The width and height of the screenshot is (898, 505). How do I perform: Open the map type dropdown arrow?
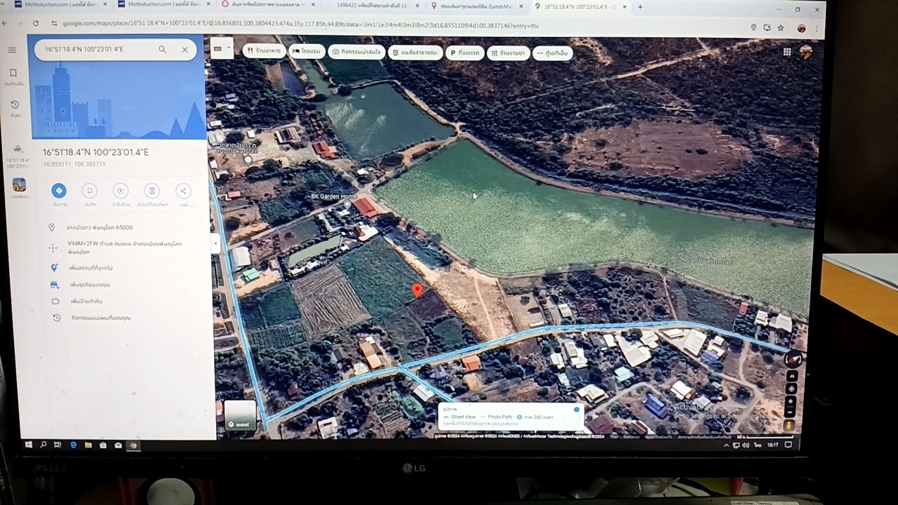point(229,49)
